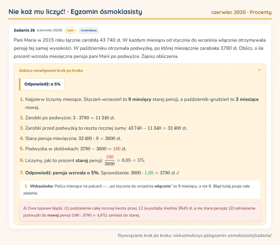This screenshot has height=245, width=280.
Task: Click the answer box 'Odpowiedź: o 5%'
Action: [x=42, y=84]
